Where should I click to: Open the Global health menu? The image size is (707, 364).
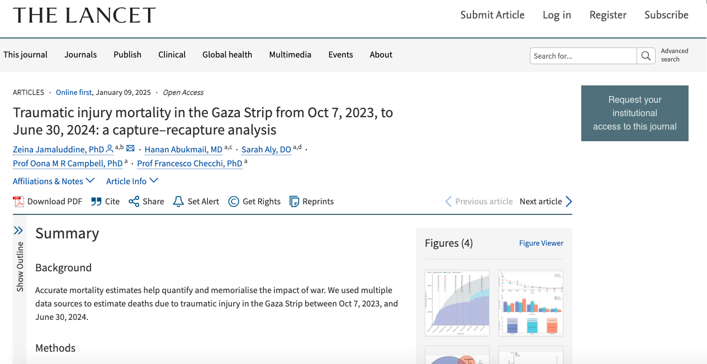coord(227,55)
